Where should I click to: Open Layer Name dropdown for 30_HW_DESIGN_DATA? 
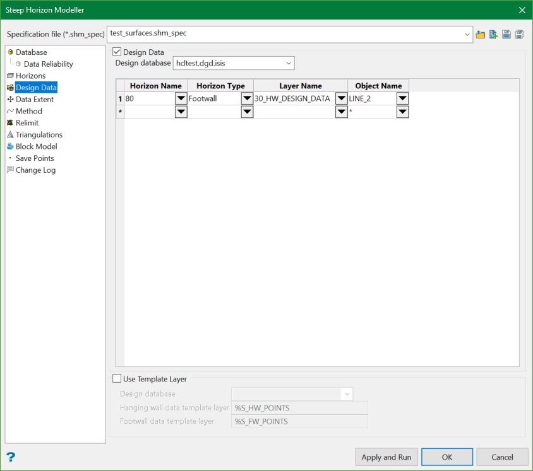pyautogui.click(x=341, y=98)
